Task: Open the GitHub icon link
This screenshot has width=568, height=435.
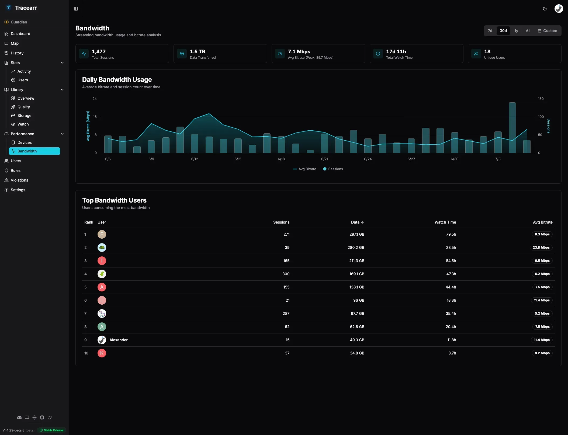Action: (x=42, y=417)
